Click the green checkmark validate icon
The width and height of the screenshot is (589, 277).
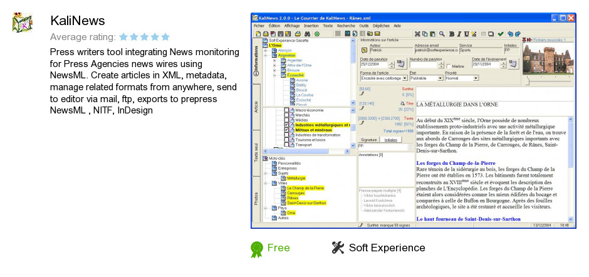tap(501, 34)
